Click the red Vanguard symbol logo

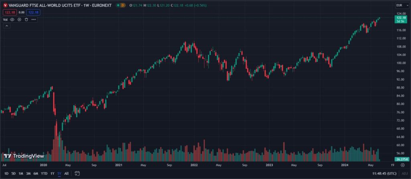5,5
